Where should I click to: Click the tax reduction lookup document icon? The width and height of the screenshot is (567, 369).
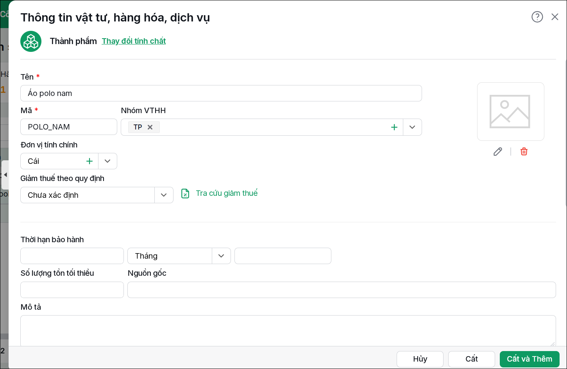pos(185,193)
